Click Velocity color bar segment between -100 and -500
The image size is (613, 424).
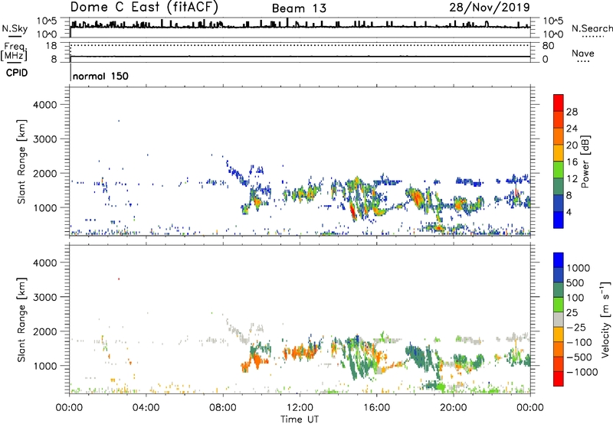point(559,349)
